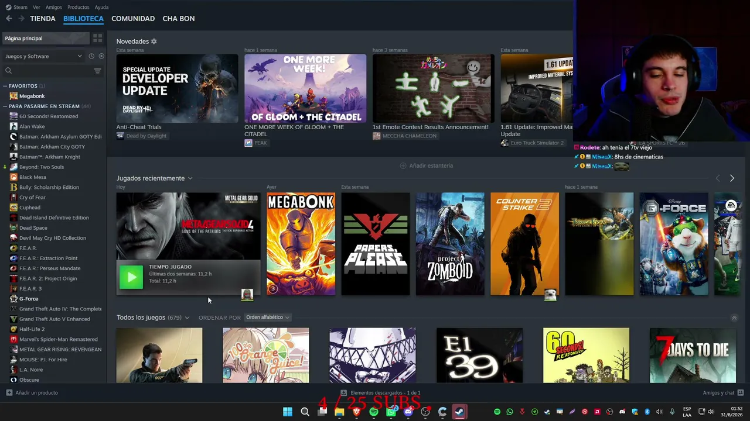
Task: Open File Explorer from taskbar
Action: [x=339, y=412]
